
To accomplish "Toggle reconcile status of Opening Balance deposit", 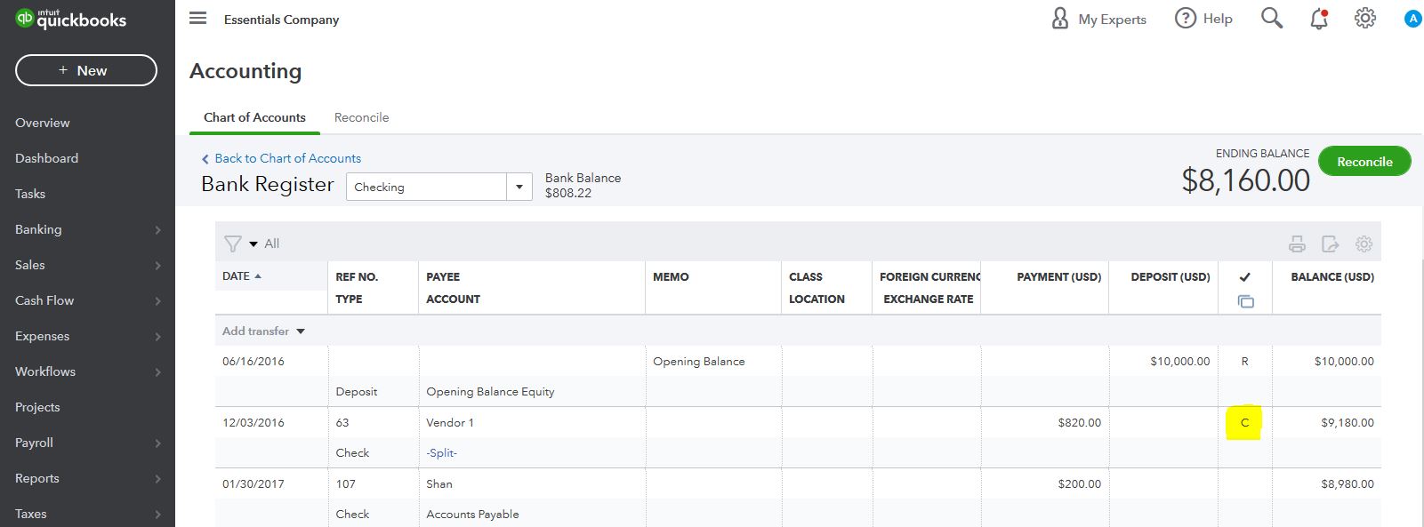I will pos(1244,362).
